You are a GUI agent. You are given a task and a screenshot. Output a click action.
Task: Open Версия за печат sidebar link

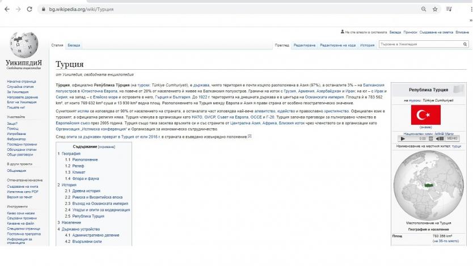(20, 197)
